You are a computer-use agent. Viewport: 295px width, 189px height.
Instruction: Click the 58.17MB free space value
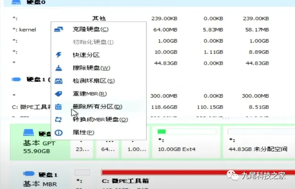[257, 29]
